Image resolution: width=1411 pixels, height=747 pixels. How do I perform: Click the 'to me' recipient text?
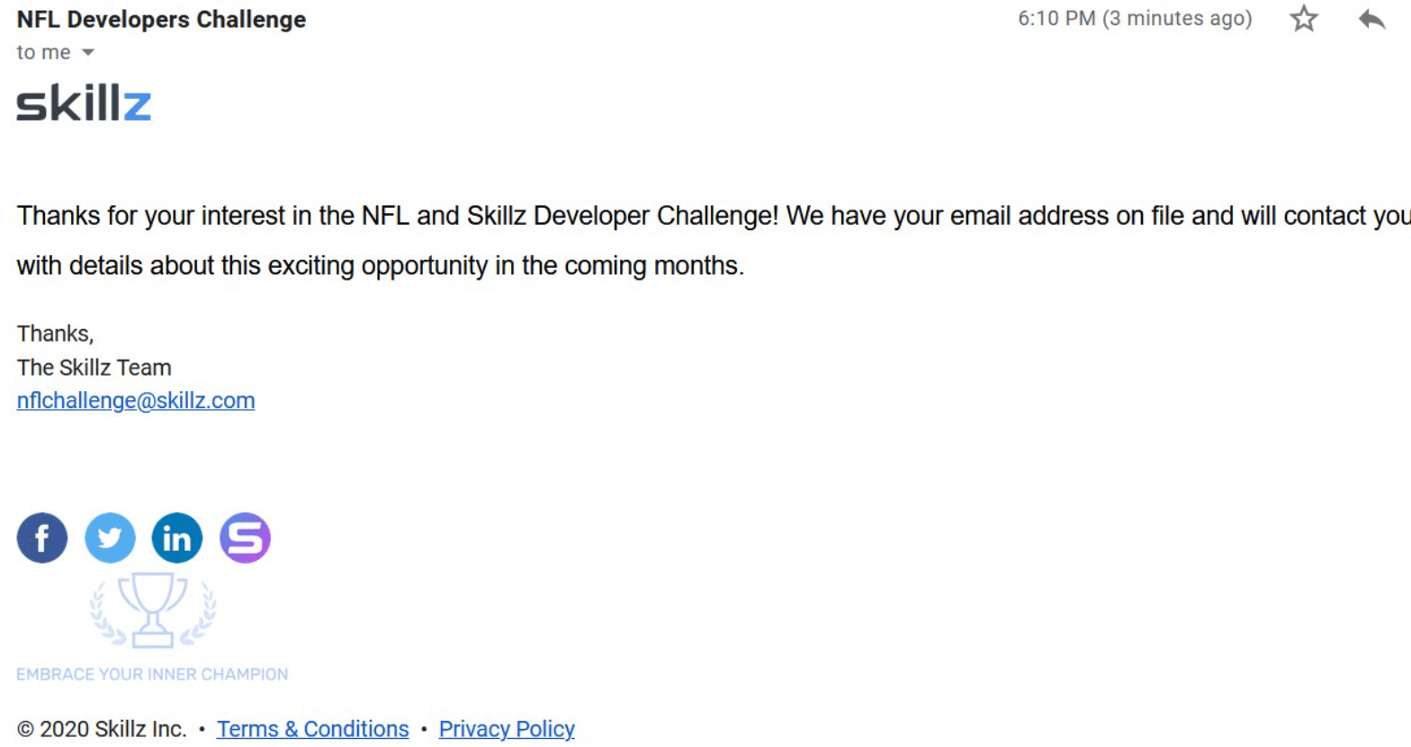coord(43,53)
